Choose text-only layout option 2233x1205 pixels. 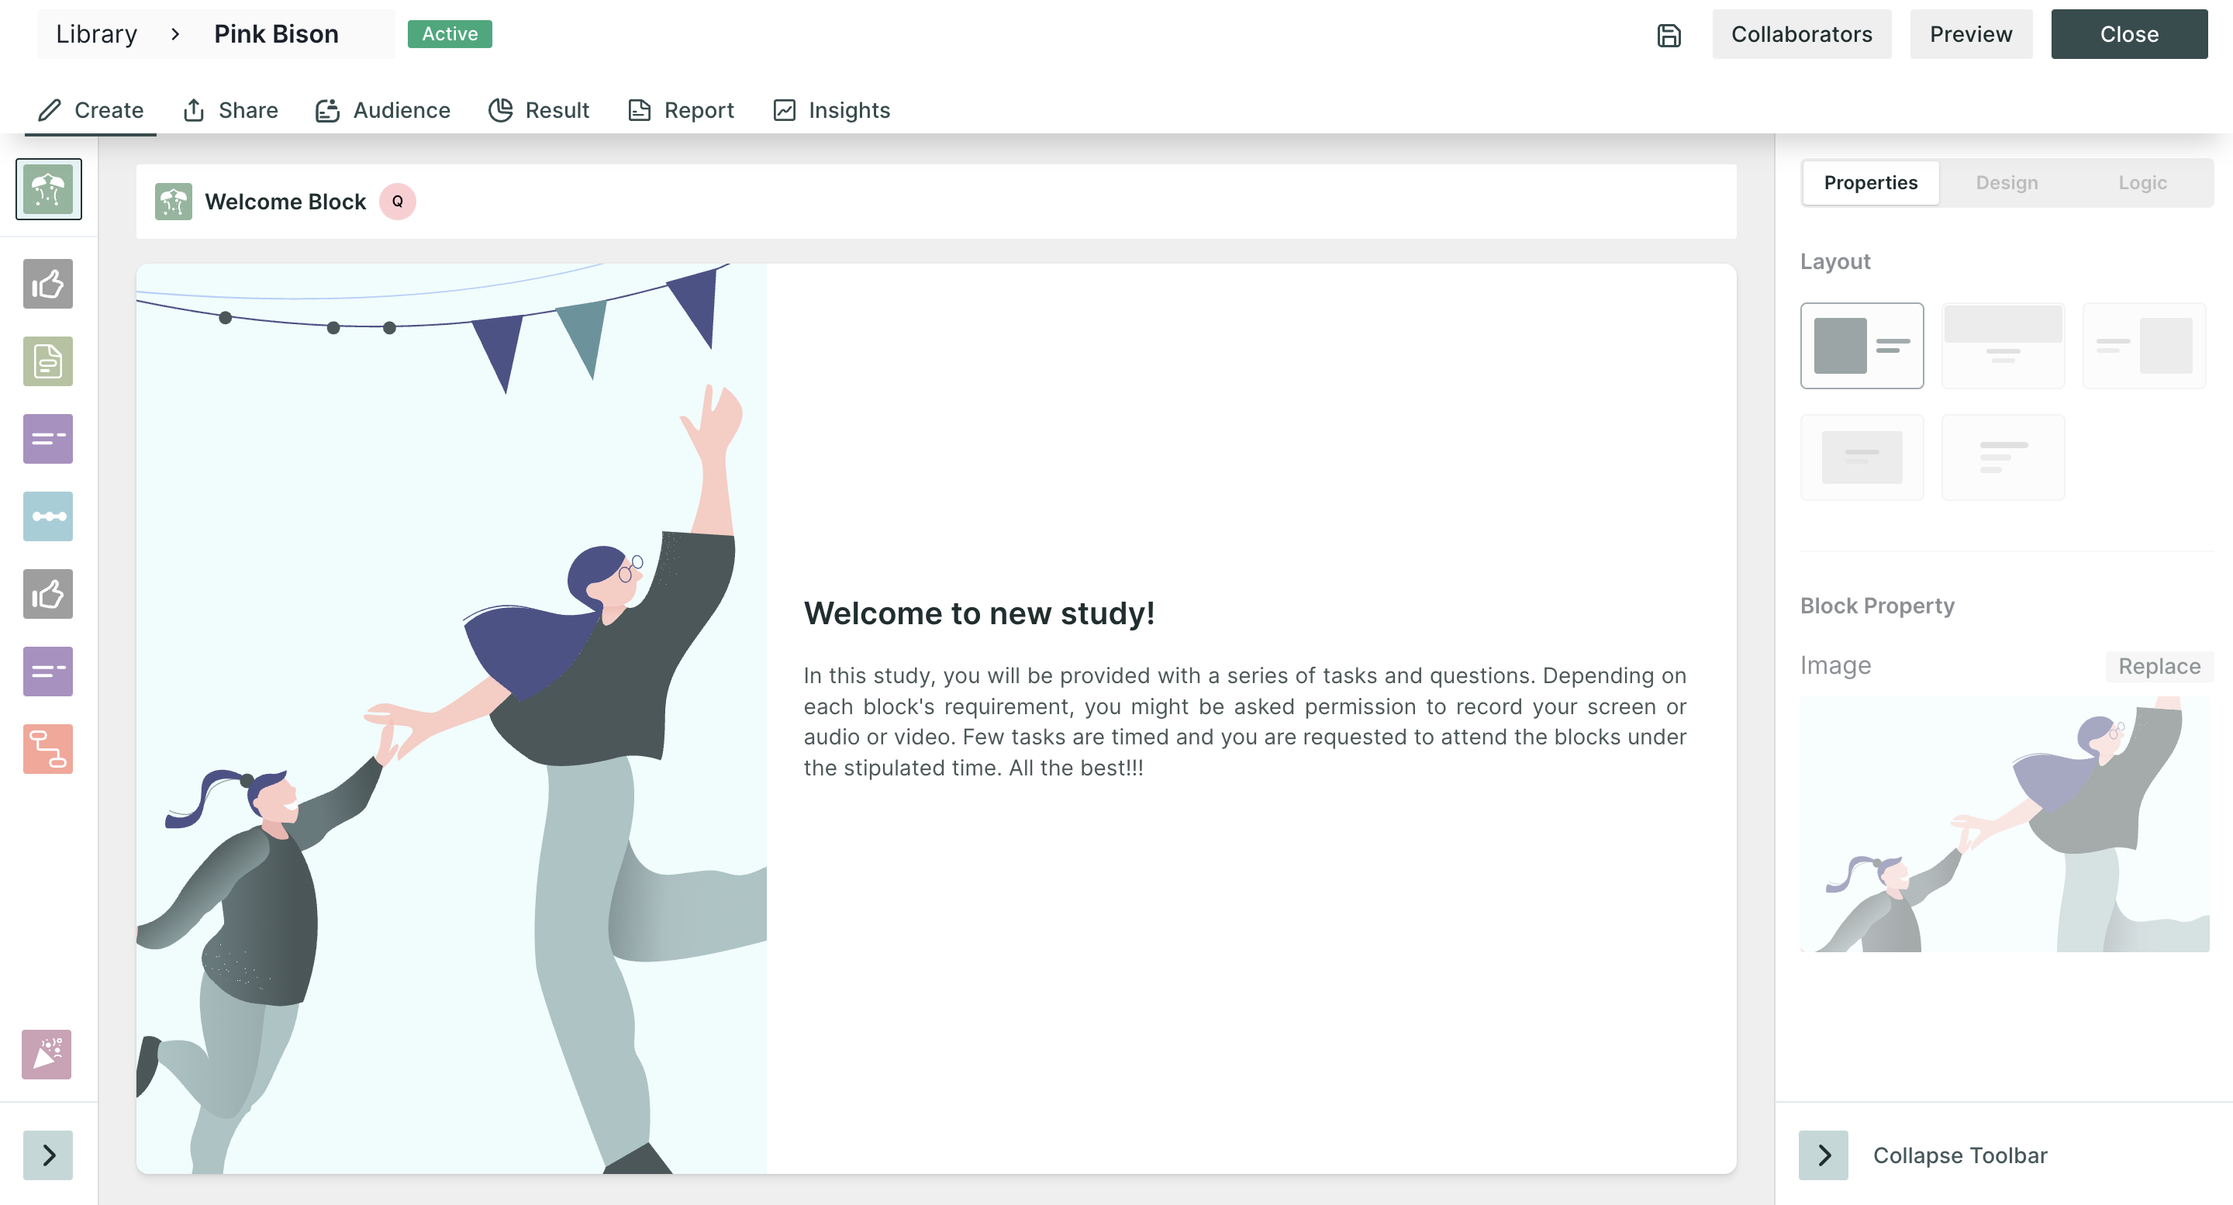coord(2003,457)
